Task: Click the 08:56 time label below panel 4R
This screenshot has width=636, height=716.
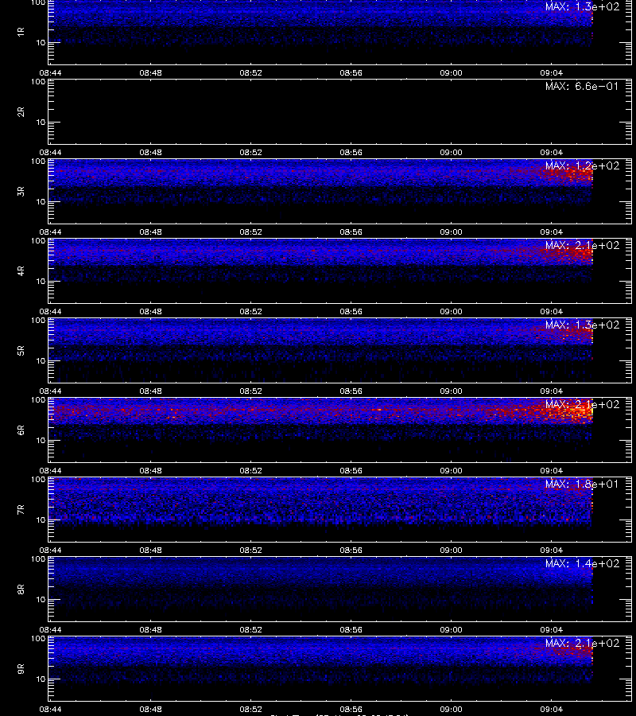Action: (351, 311)
